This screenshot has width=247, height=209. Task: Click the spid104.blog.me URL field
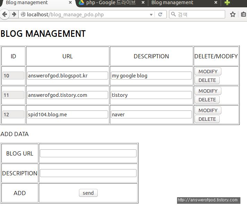pos(68,115)
